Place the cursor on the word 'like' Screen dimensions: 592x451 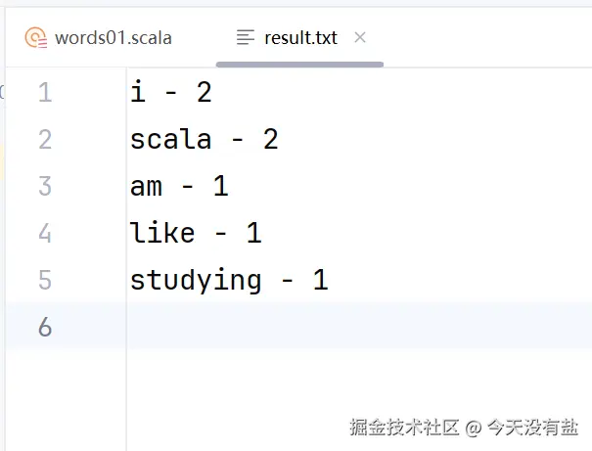(x=162, y=233)
